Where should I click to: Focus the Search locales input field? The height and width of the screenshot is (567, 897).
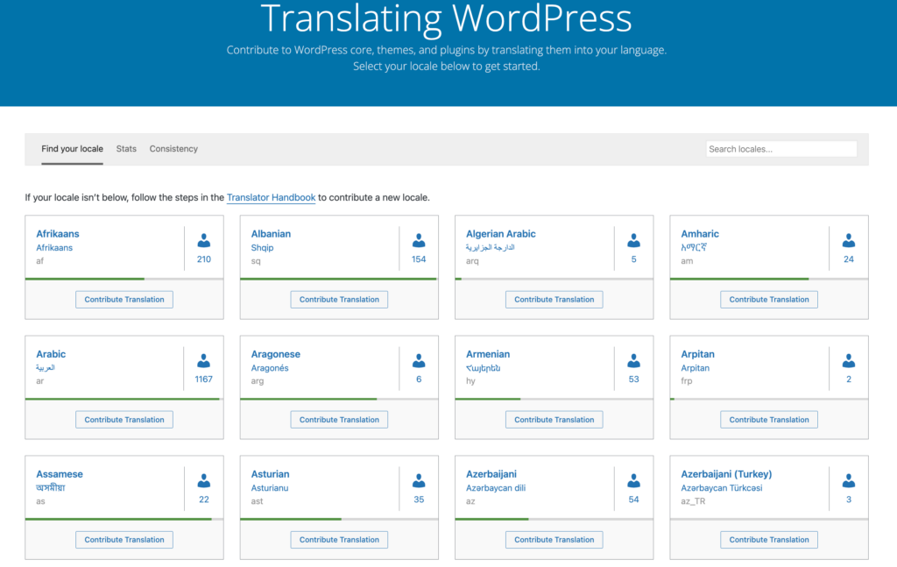[x=781, y=149]
